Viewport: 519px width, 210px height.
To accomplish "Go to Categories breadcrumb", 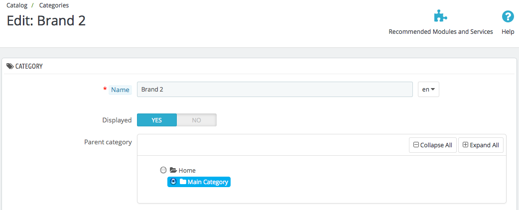I will [x=54, y=5].
